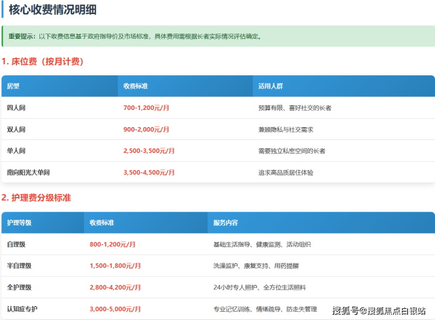The image size is (435, 320).
Task: Click the 适用人群 column header
Action: click(270, 86)
